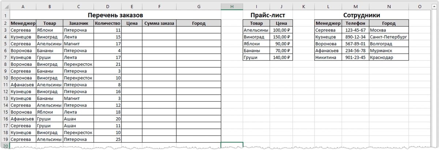This screenshot has width=439, height=150.
Task: Select quantity cell '16' in row 12
Action: [x=108, y=91]
